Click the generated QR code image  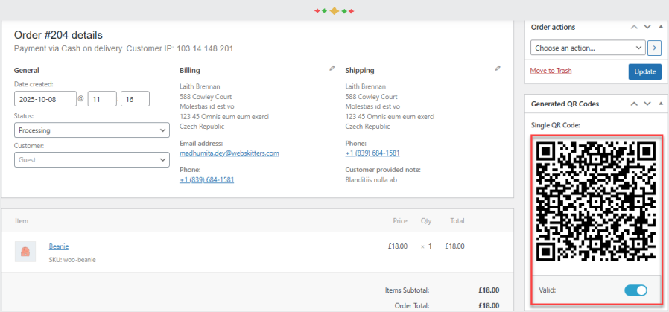click(x=596, y=200)
